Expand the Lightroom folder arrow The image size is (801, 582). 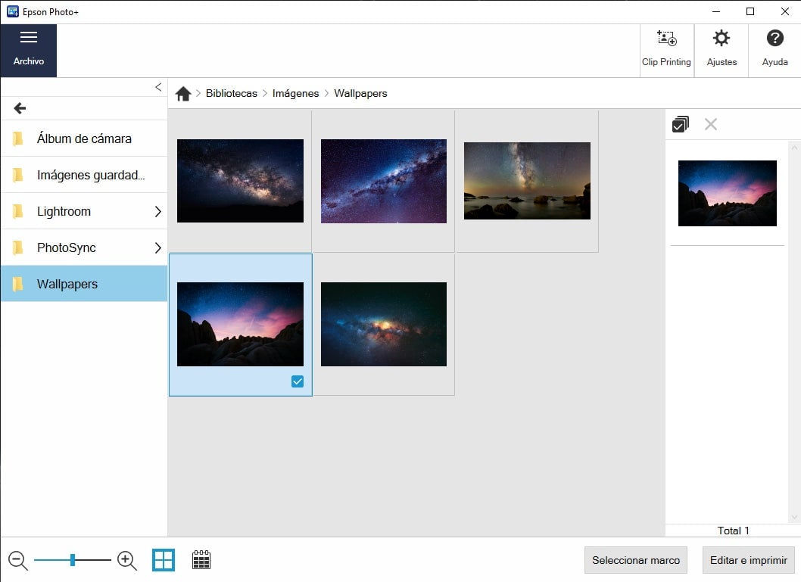(x=157, y=212)
